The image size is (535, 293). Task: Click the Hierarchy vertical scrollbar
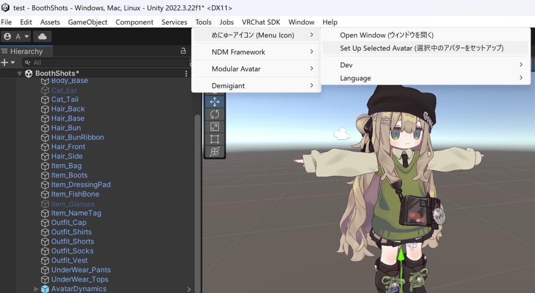click(197, 204)
